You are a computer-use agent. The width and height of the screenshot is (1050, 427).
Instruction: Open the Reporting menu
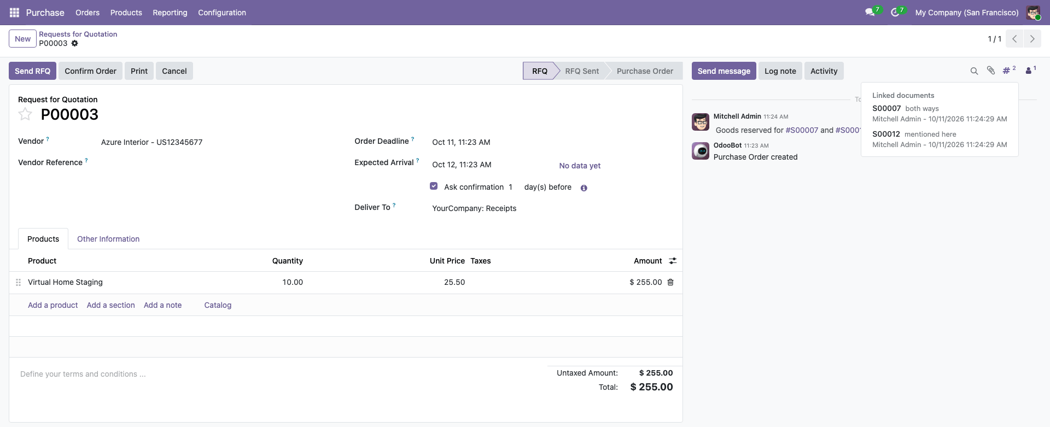[x=170, y=13]
